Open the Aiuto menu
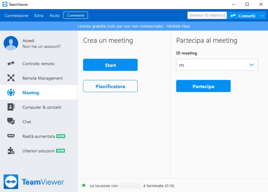268x192 pixels. click(x=54, y=16)
